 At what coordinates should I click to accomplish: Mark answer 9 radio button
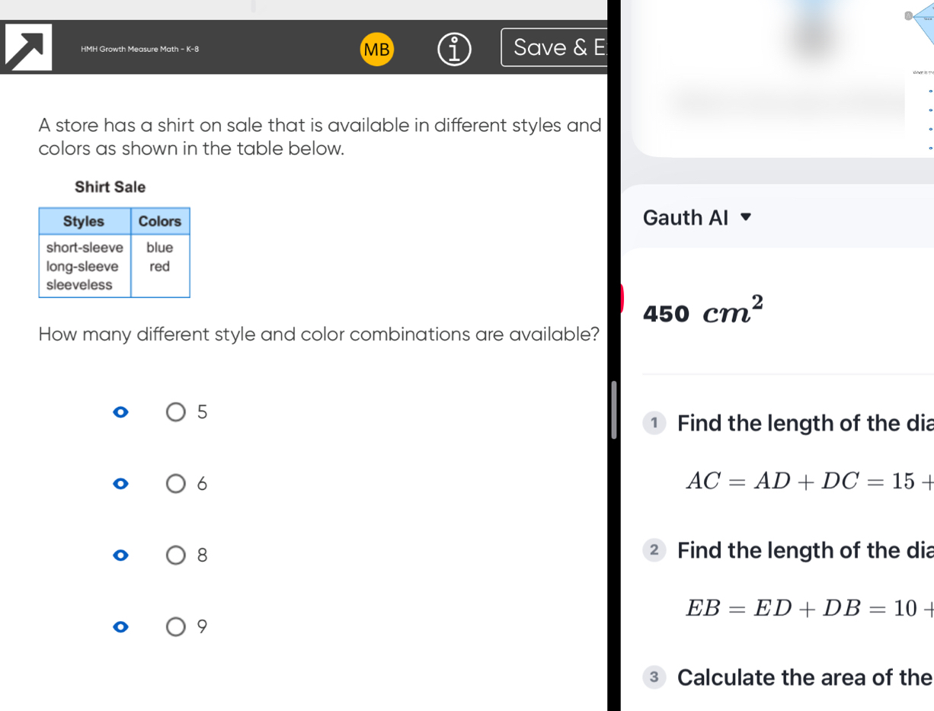pyautogui.click(x=176, y=627)
